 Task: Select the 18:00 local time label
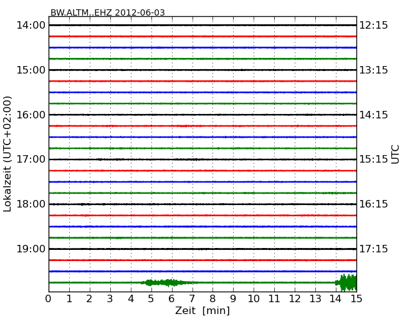click(x=31, y=204)
